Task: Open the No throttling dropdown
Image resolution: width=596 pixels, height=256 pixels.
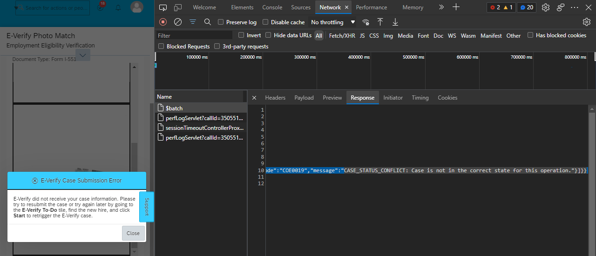Action: click(333, 22)
